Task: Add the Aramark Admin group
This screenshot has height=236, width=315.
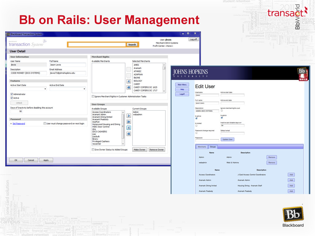Action: click(291, 180)
